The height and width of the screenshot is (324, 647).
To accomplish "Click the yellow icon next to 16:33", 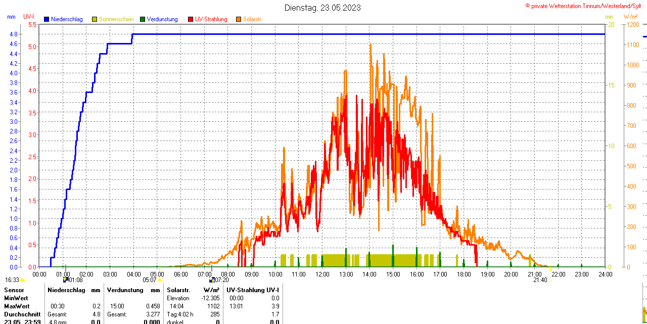I will pos(23,280).
